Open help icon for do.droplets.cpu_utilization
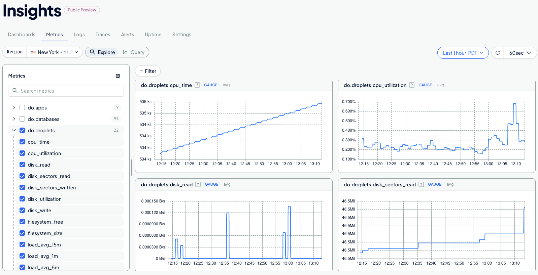 point(412,85)
